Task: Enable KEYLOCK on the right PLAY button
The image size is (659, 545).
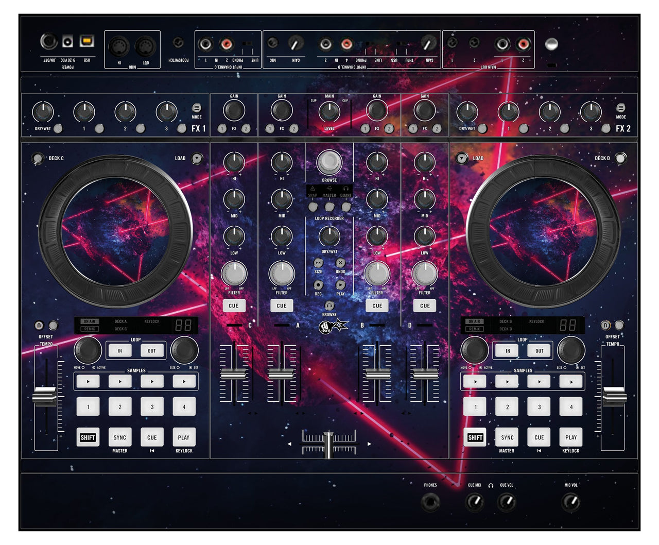Action: (571, 437)
